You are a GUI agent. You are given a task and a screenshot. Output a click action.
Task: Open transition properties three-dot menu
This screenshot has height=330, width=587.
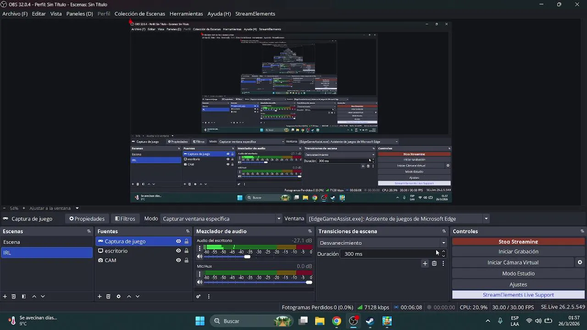443,264
